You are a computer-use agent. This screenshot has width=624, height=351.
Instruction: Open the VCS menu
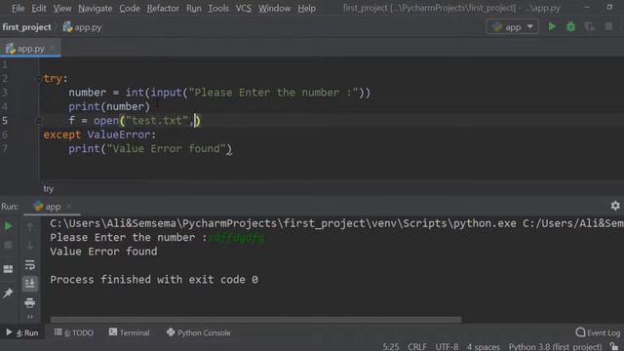click(x=243, y=8)
